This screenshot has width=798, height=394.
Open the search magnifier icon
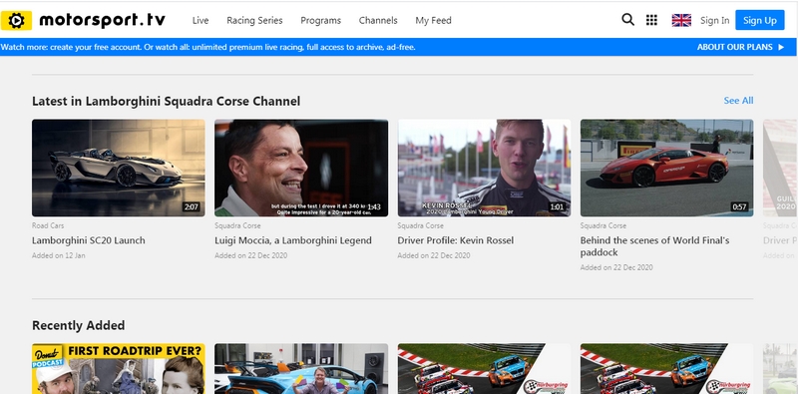[628, 20]
